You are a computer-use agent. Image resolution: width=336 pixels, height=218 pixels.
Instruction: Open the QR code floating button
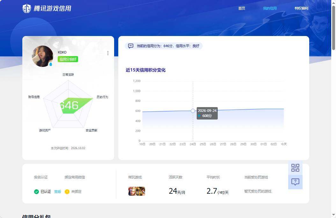(295, 168)
